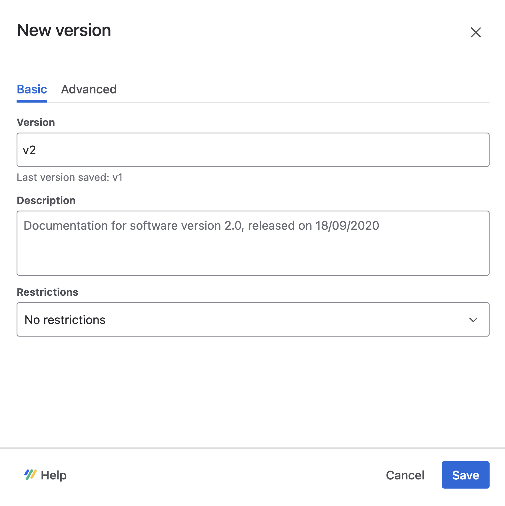Click the Last version saved: v1 text

click(69, 177)
